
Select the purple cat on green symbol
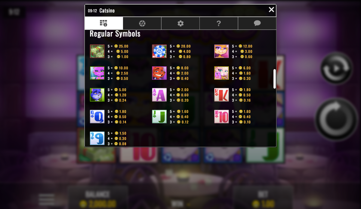coord(97,95)
